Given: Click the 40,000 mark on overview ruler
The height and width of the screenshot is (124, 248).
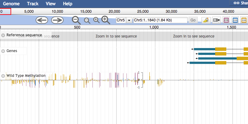Looking at the screenshot, I should 228,11.
